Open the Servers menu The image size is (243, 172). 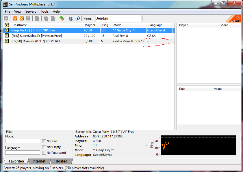click(x=31, y=12)
